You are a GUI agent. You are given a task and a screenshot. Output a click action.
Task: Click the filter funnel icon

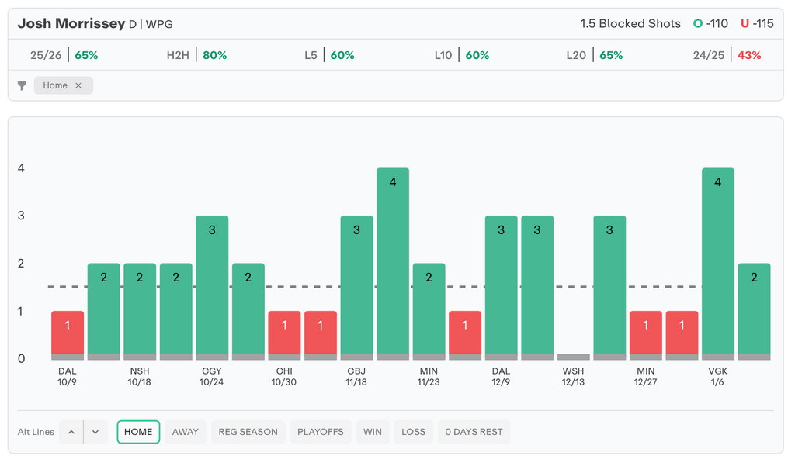pyautogui.click(x=22, y=86)
